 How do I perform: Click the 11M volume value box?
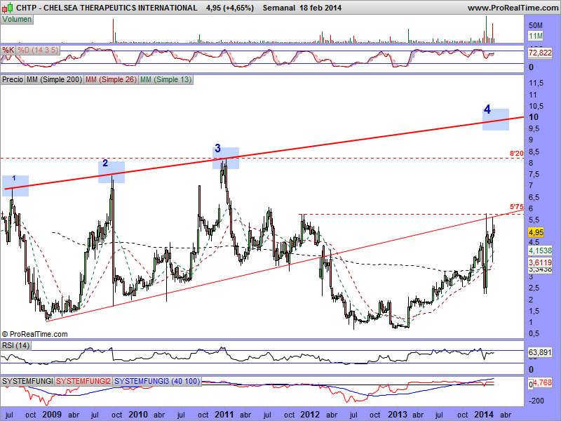point(536,36)
